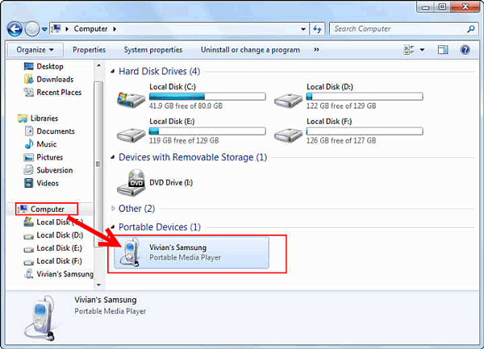Select Computer in the navigation pane
The height and width of the screenshot is (349, 484).
[x=47, y=209]
